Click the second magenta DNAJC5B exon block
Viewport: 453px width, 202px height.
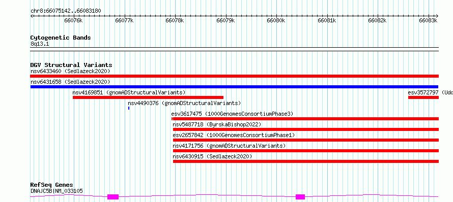pos(300,197)
